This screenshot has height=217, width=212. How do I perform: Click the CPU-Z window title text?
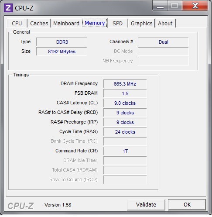coord(24,8)
